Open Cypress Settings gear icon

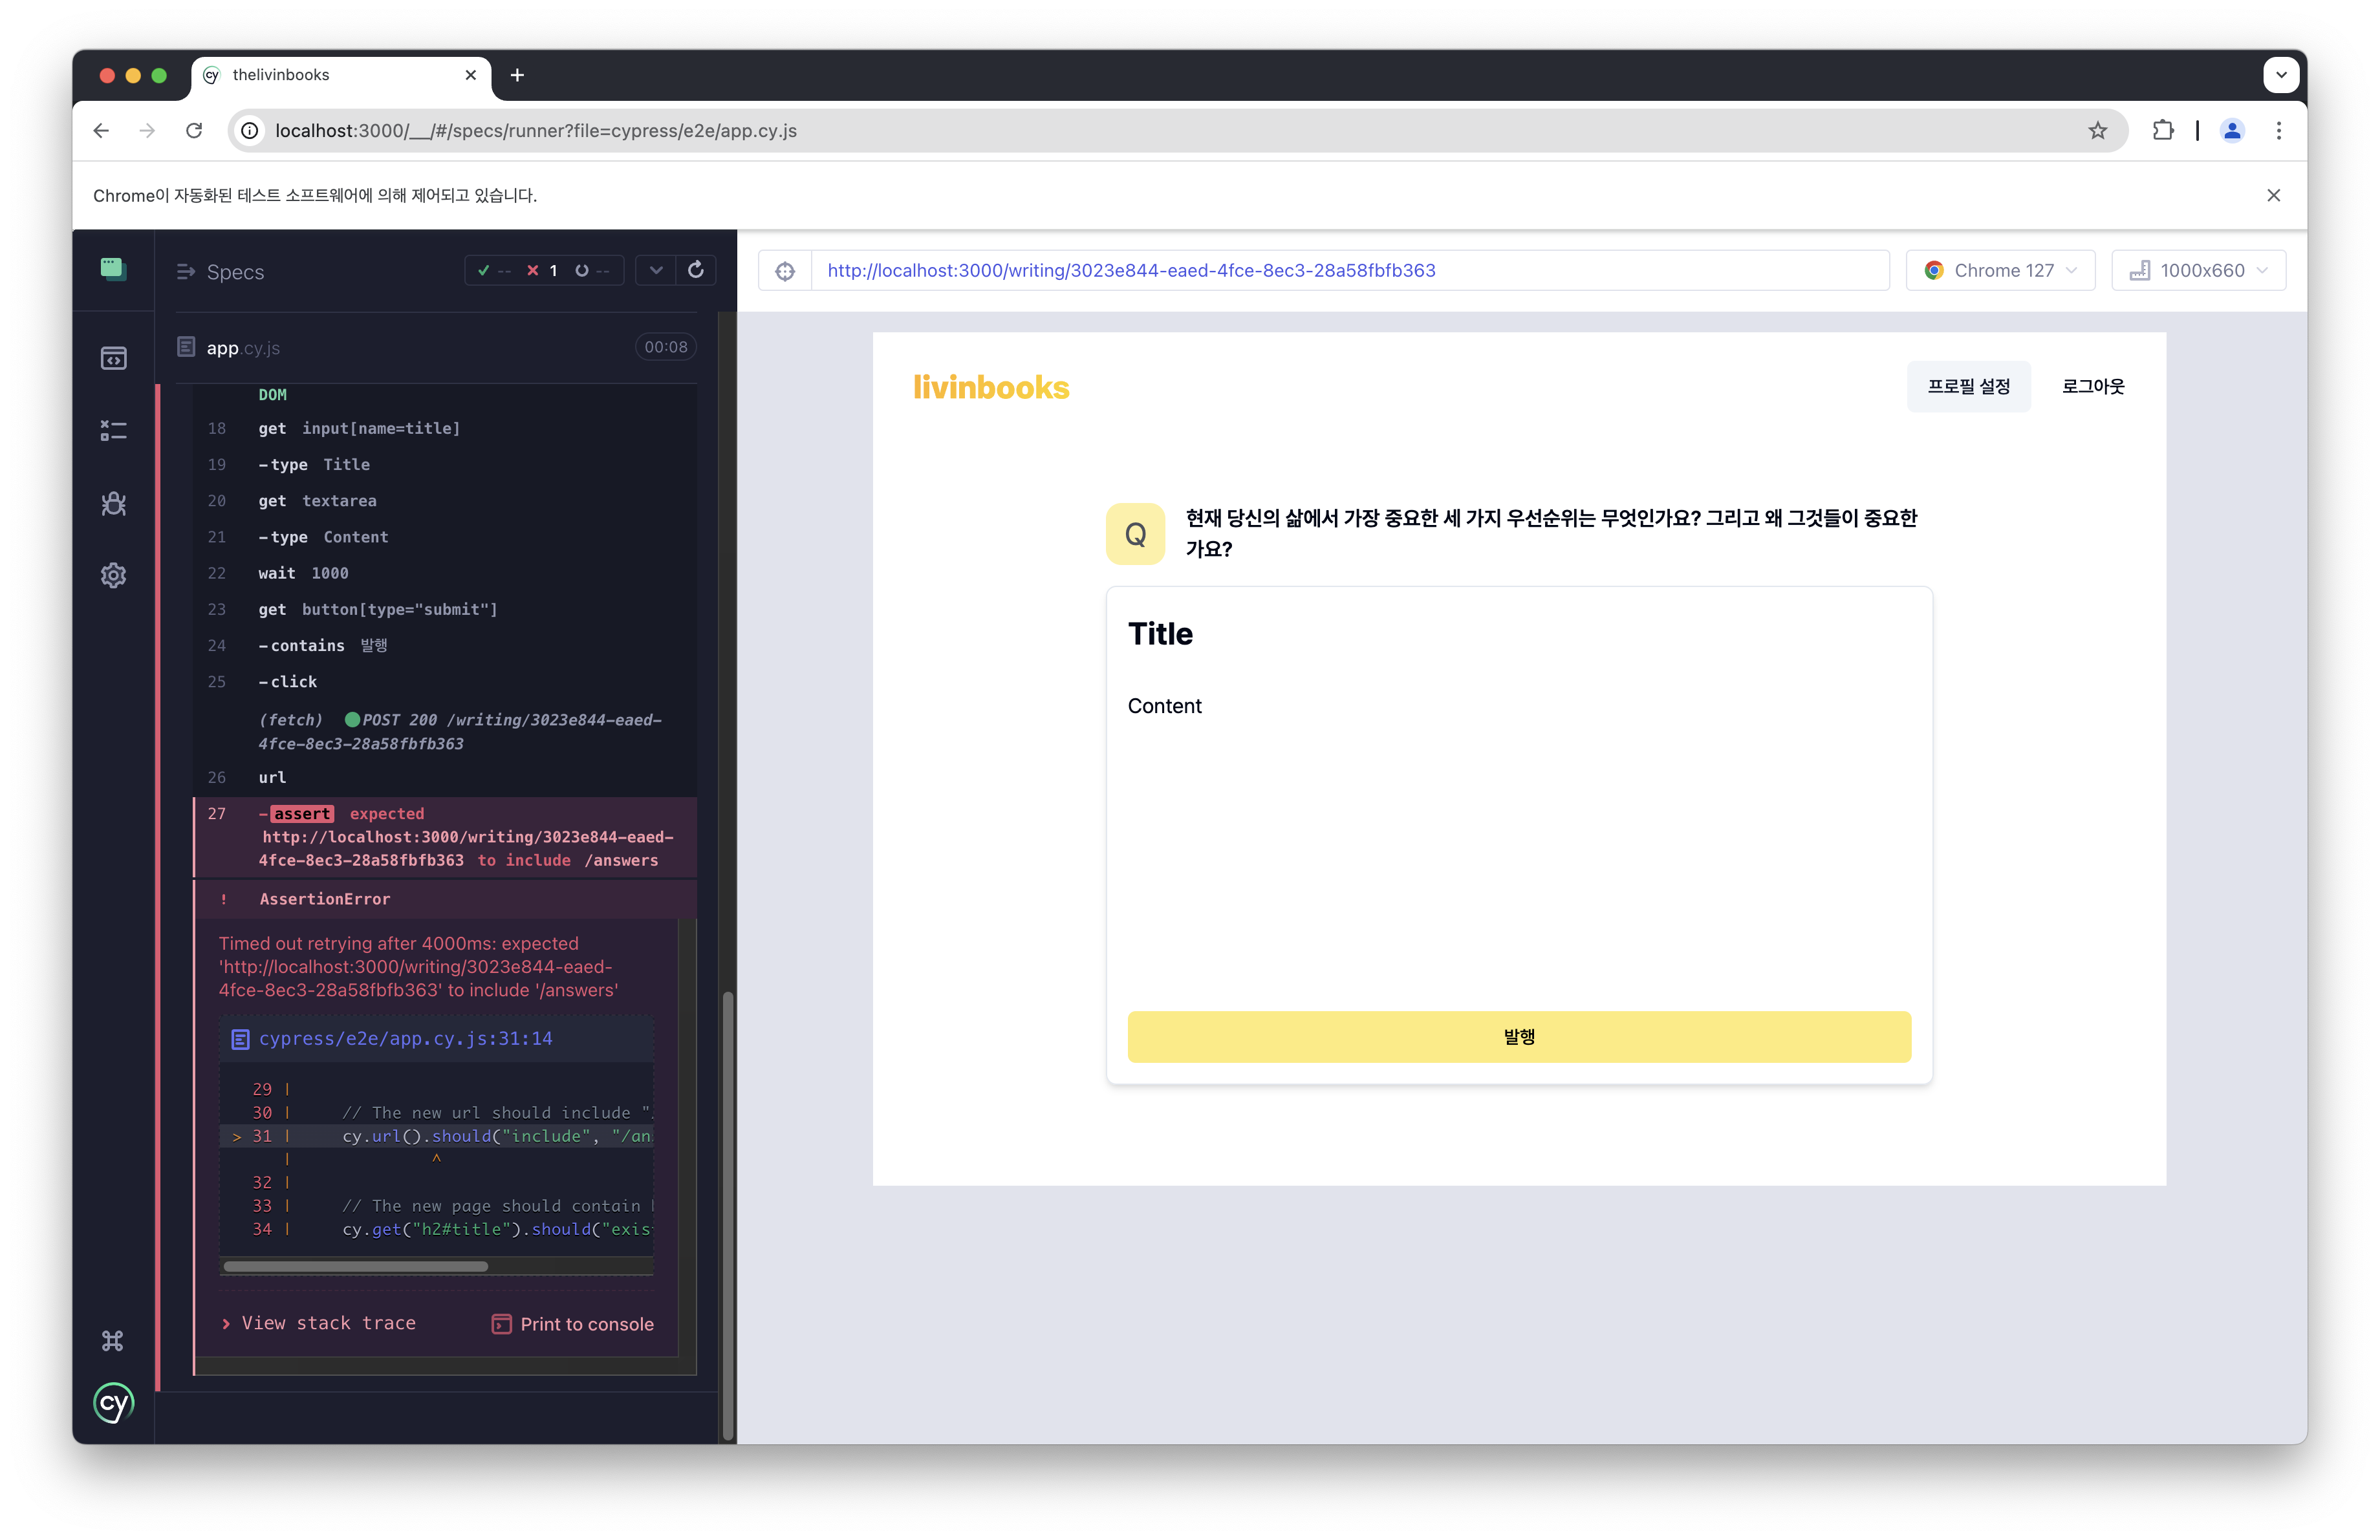tap(113, 575)
